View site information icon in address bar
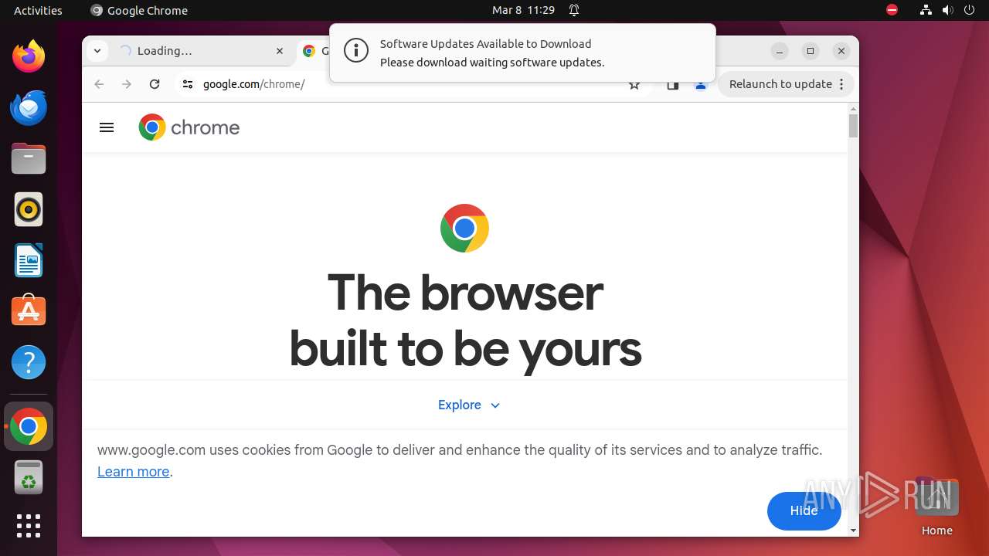This screenshot has width=989, height=556. 188,84
